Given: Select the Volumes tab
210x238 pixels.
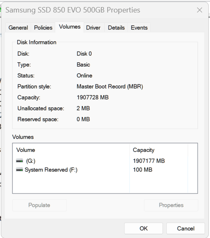Looking at the screenshot, I should pyautogui.click(x=69, y=27).
